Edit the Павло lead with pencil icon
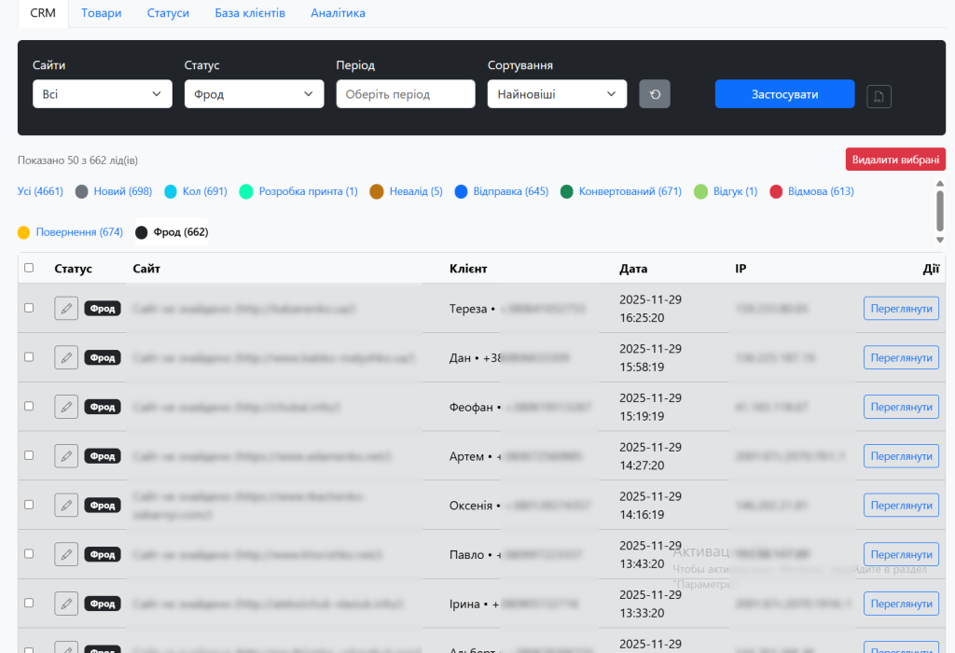This screenshot has height=653, width=955. point(66,554)
